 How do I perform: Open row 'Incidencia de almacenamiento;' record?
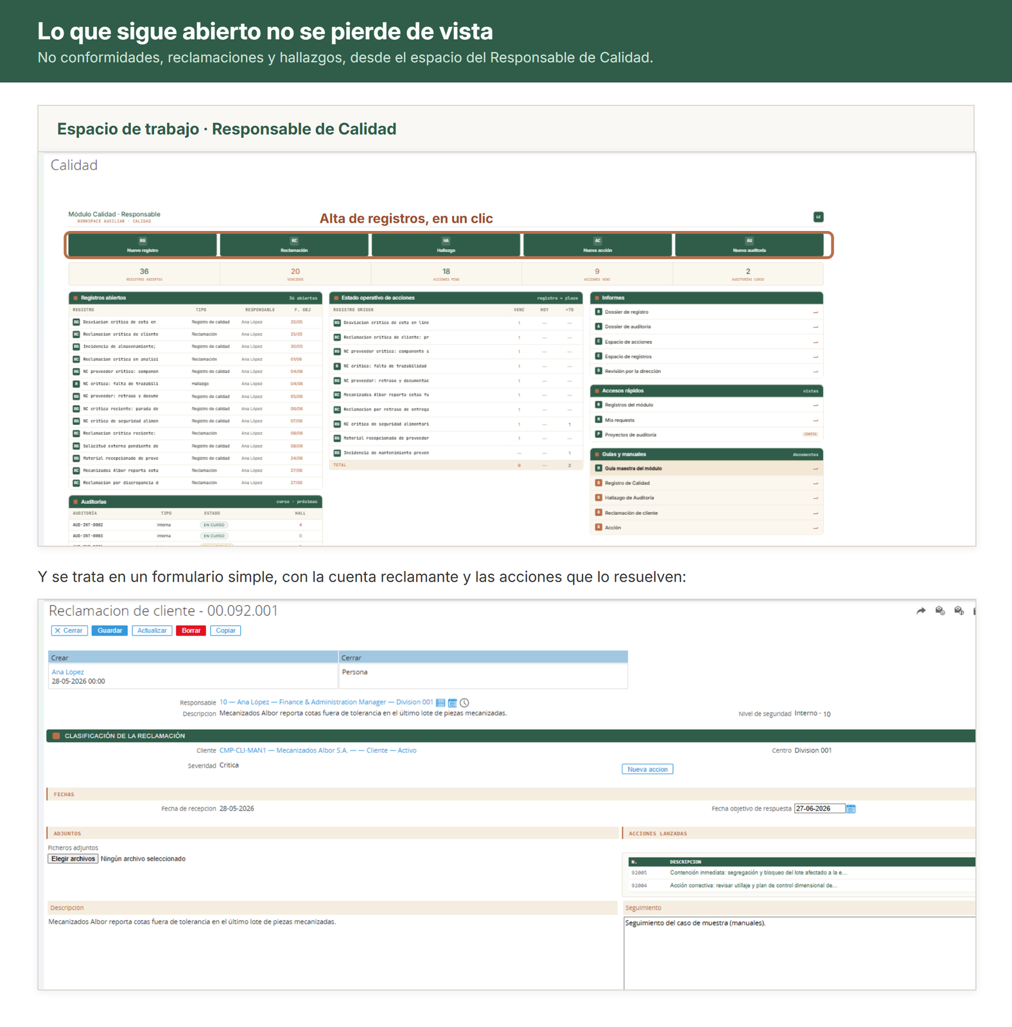tap(195, 347)
